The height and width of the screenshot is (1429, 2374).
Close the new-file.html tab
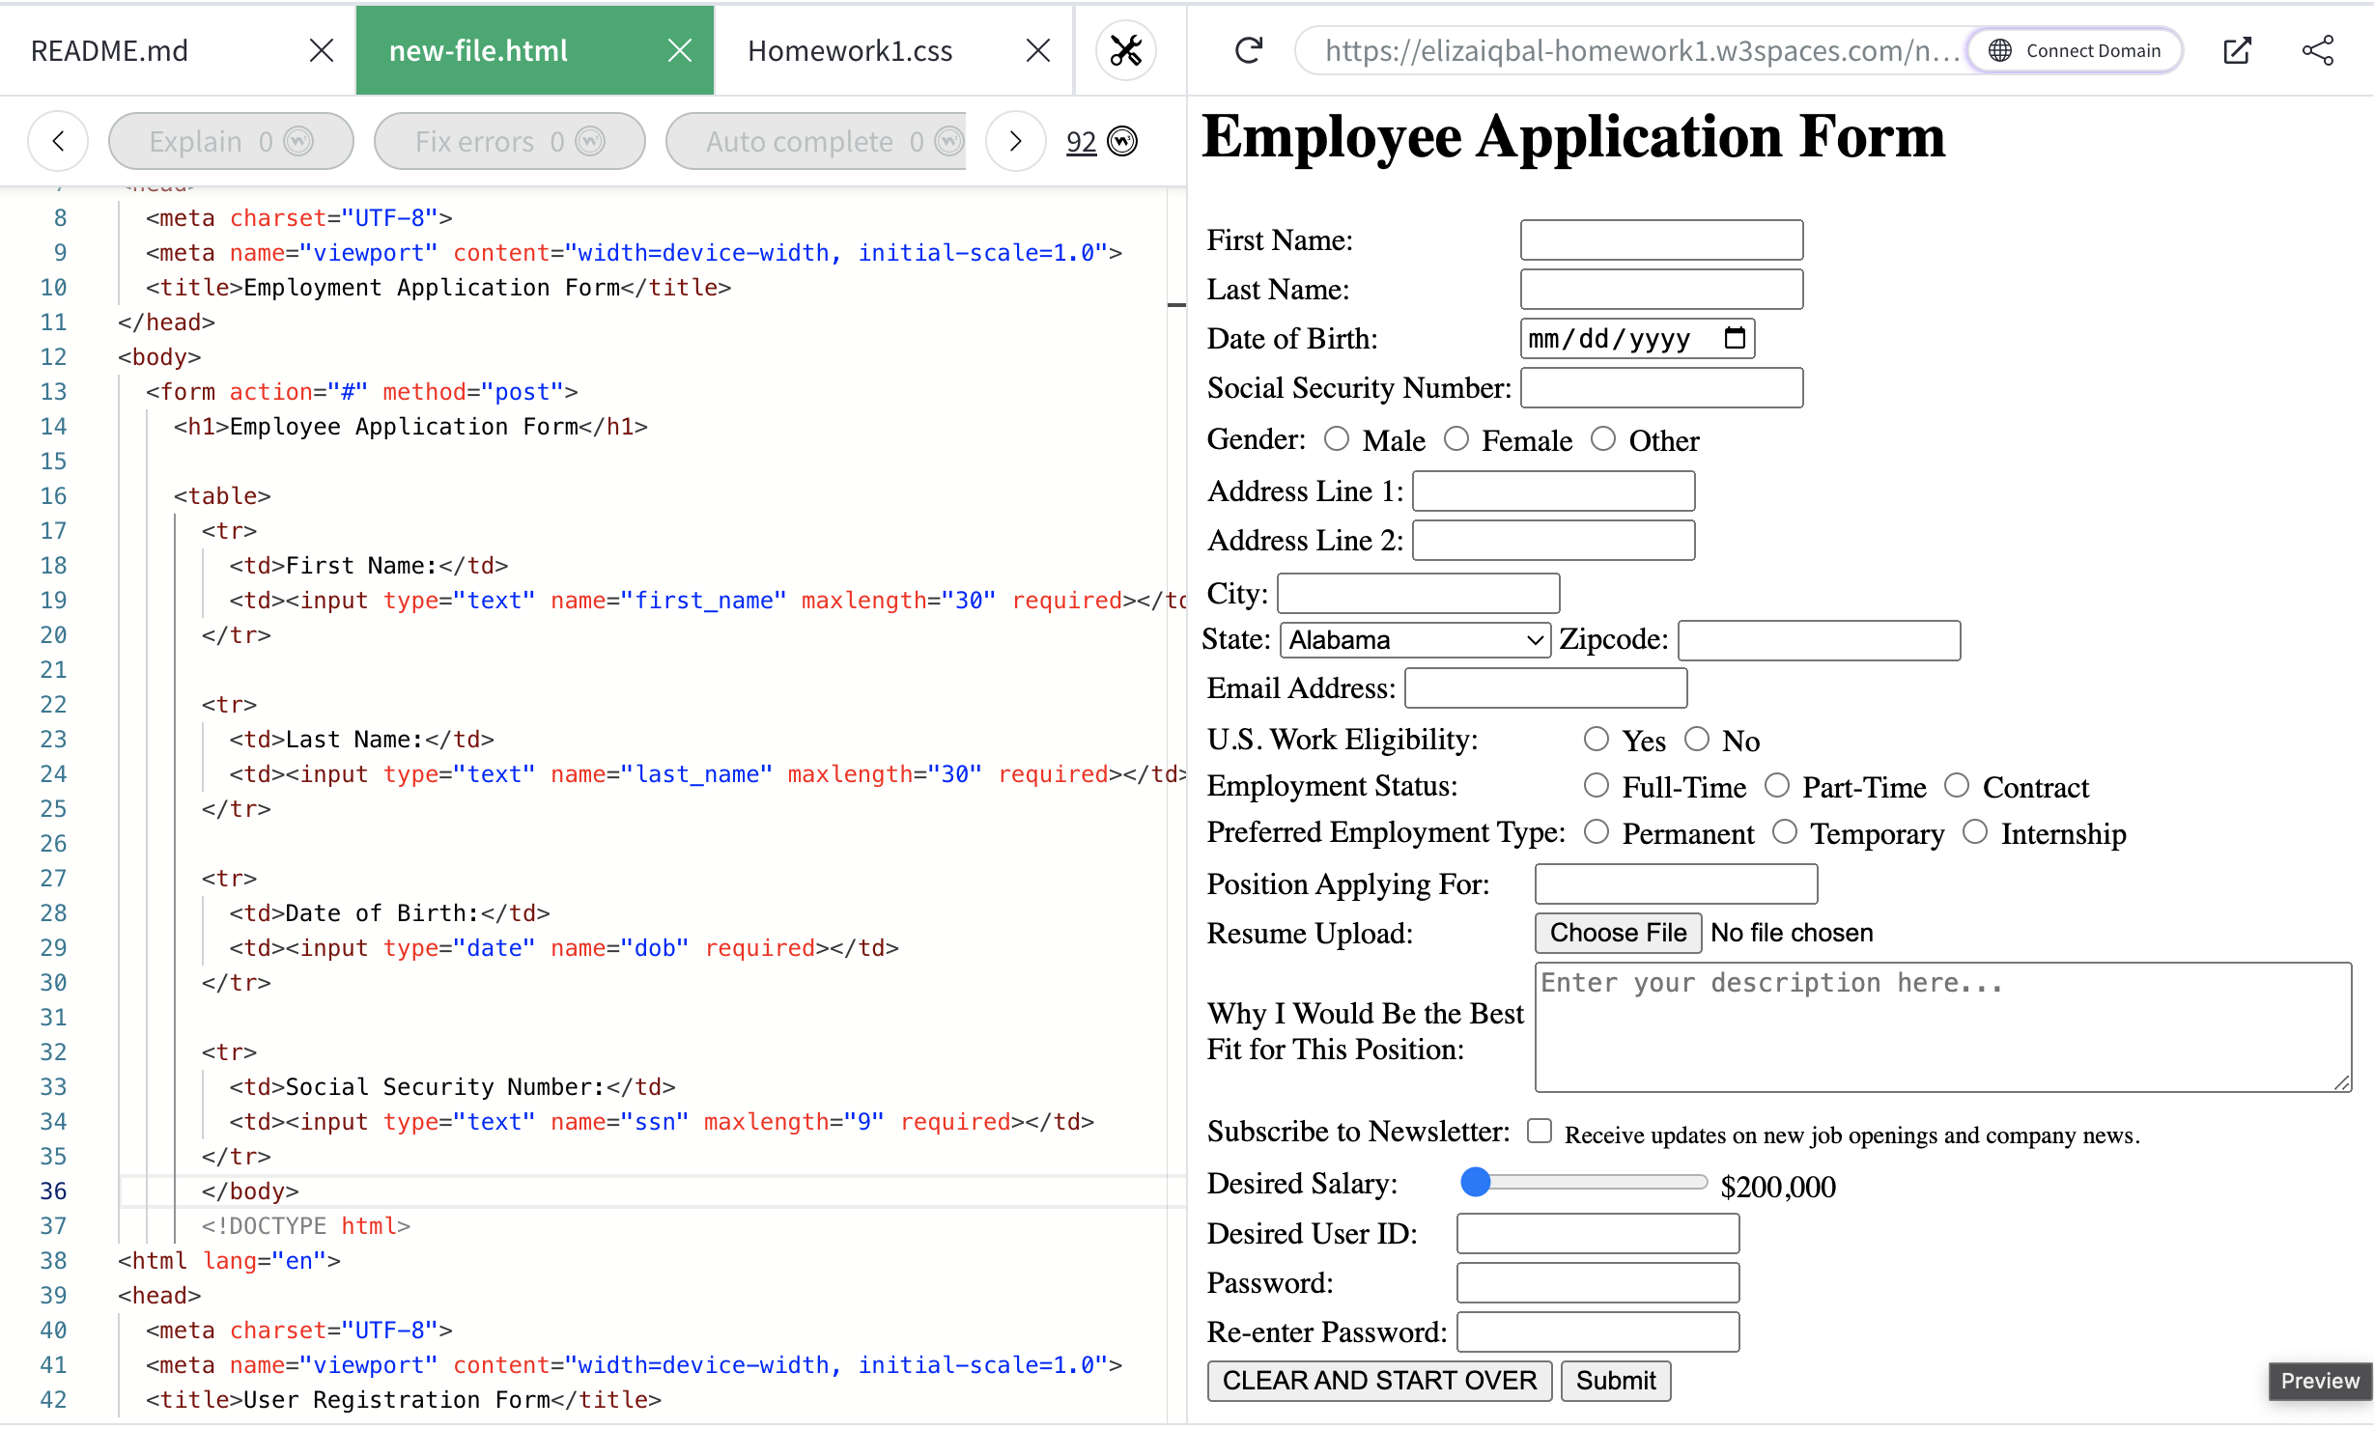pos(680,50)
